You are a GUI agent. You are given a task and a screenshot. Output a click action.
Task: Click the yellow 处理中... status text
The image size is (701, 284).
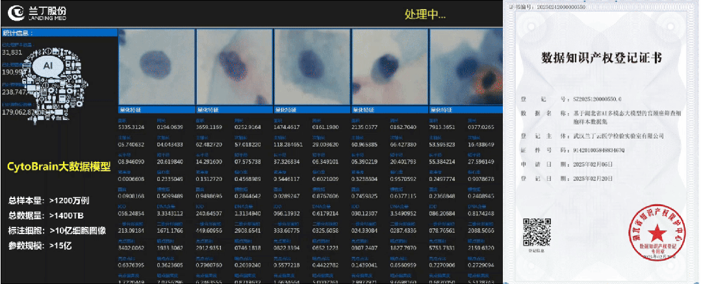pos(425,14)
